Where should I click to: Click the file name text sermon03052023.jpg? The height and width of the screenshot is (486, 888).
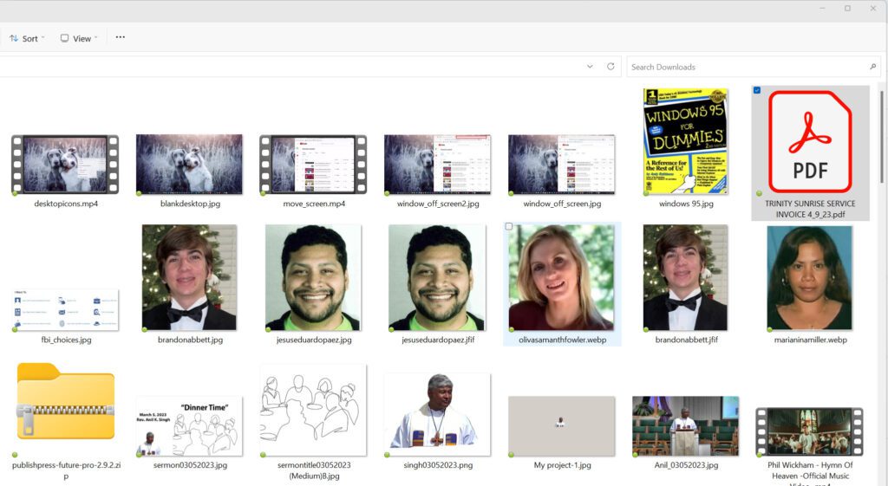(x=190, y=465)
